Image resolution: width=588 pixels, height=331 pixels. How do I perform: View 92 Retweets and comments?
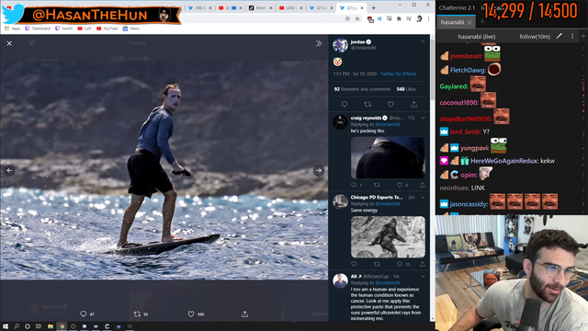(x=362, y=89)
